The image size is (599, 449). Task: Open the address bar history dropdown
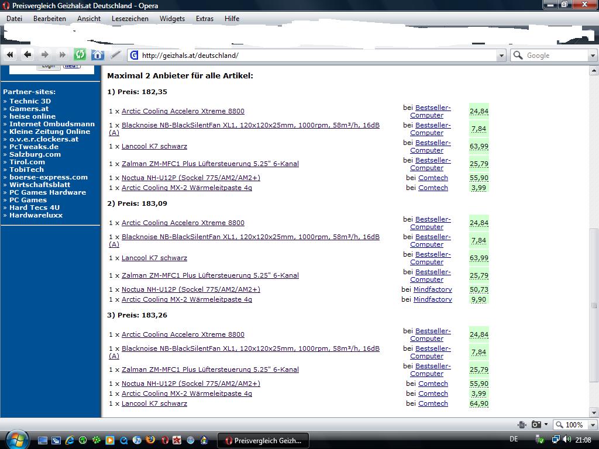(501, 56)
